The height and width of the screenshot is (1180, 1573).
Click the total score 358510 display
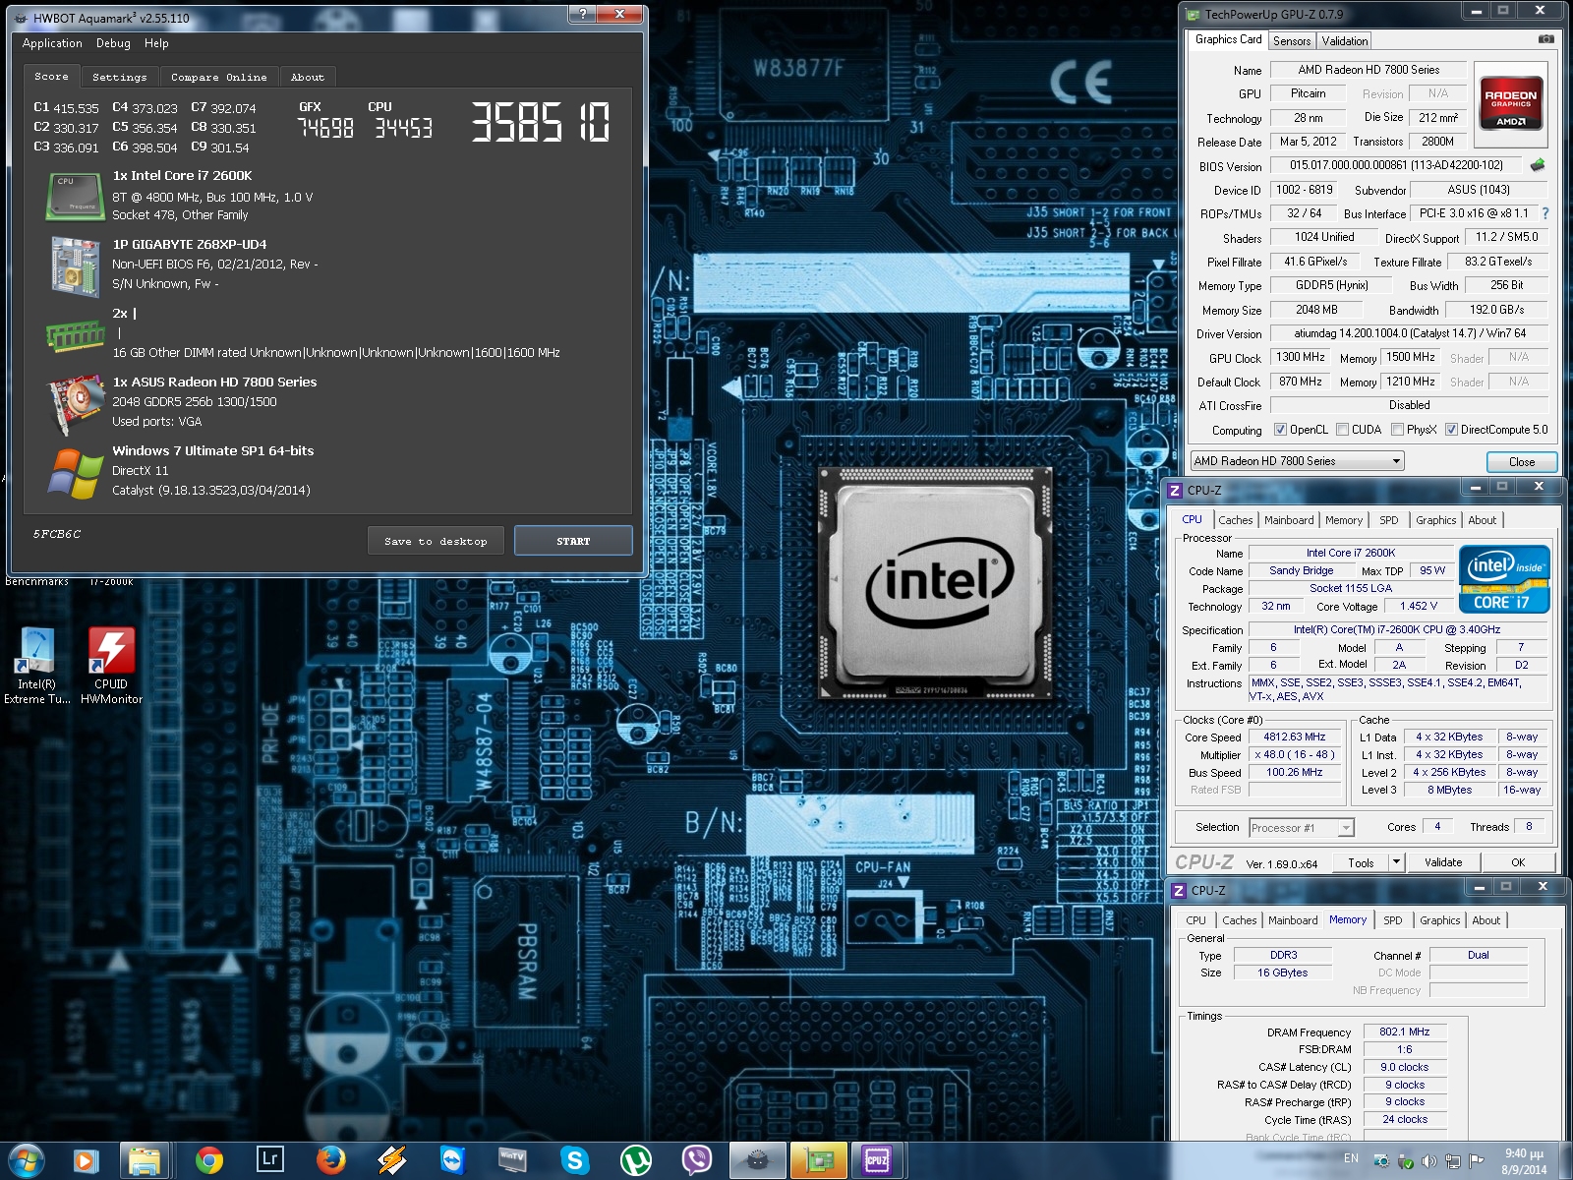[x=541, y=123]
